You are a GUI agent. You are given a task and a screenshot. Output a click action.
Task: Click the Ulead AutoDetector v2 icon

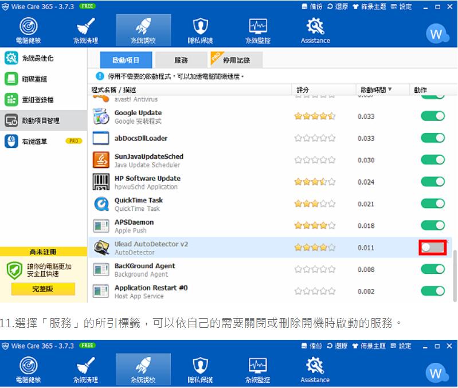point(101,248)
